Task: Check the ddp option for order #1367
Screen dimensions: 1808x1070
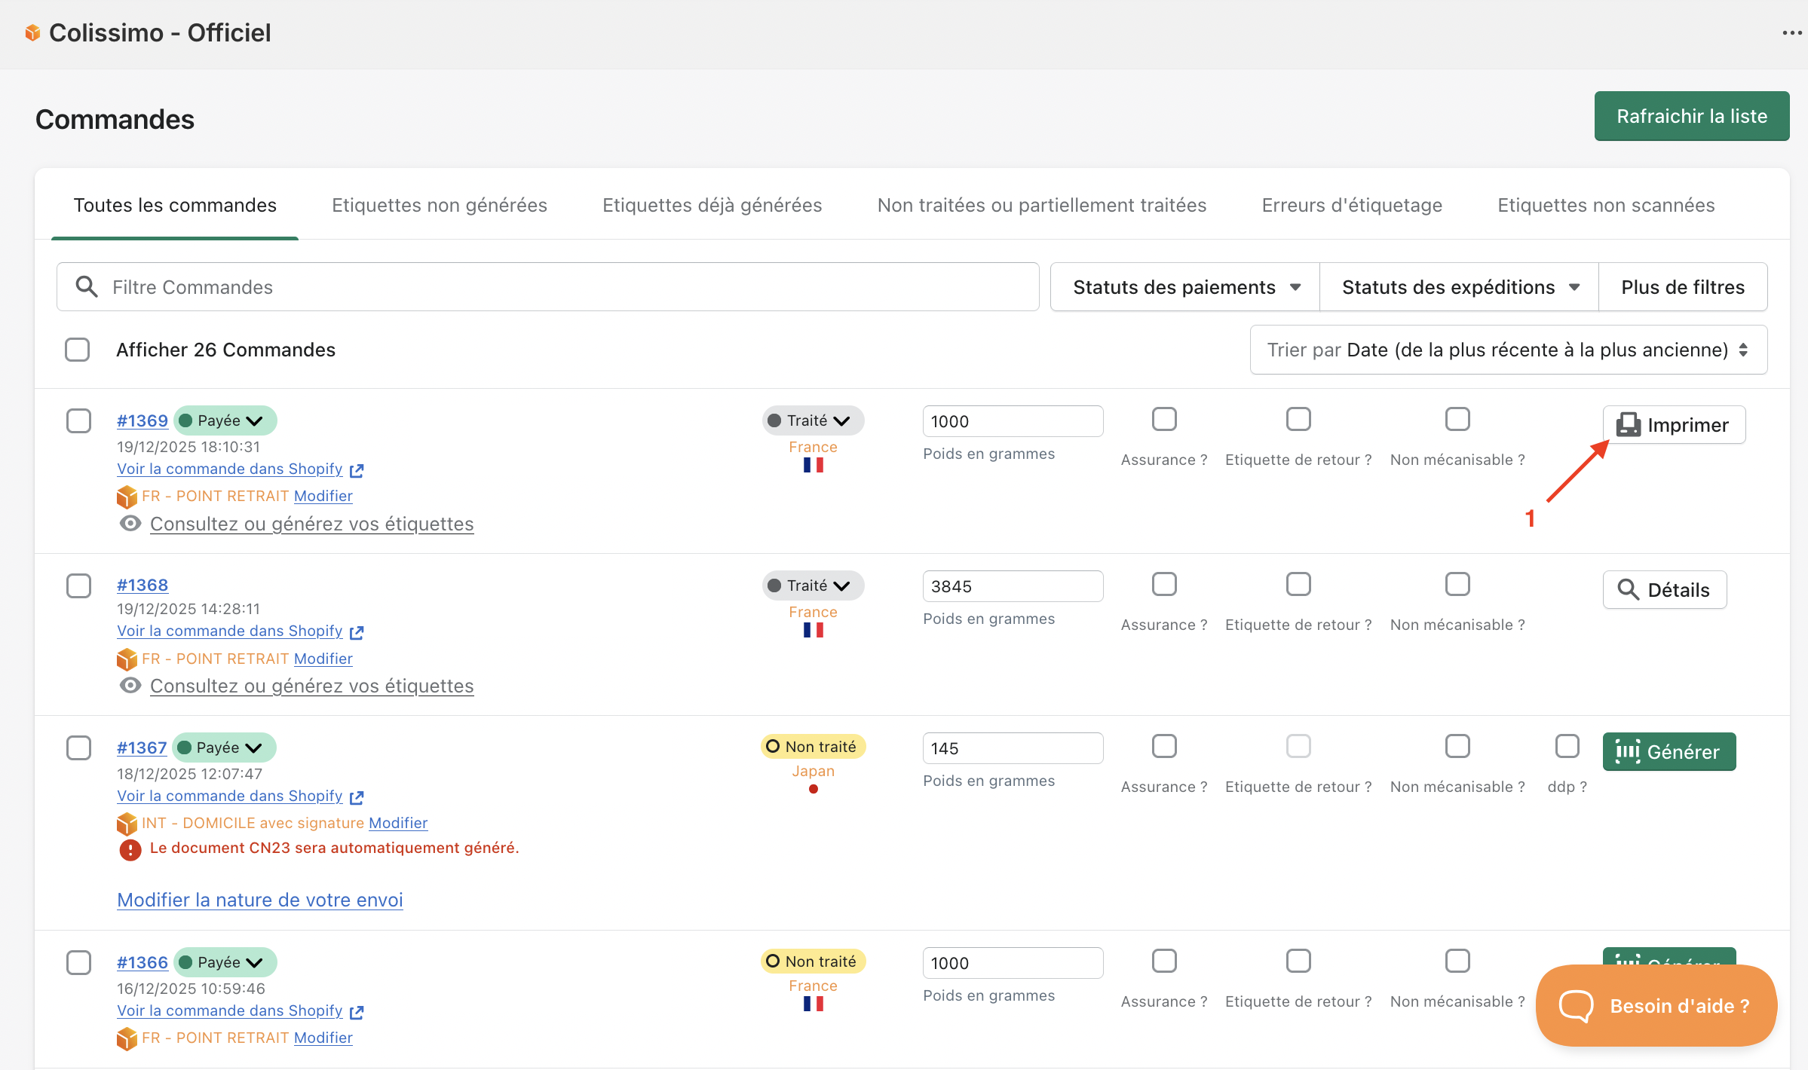Action: (1567, 746)
